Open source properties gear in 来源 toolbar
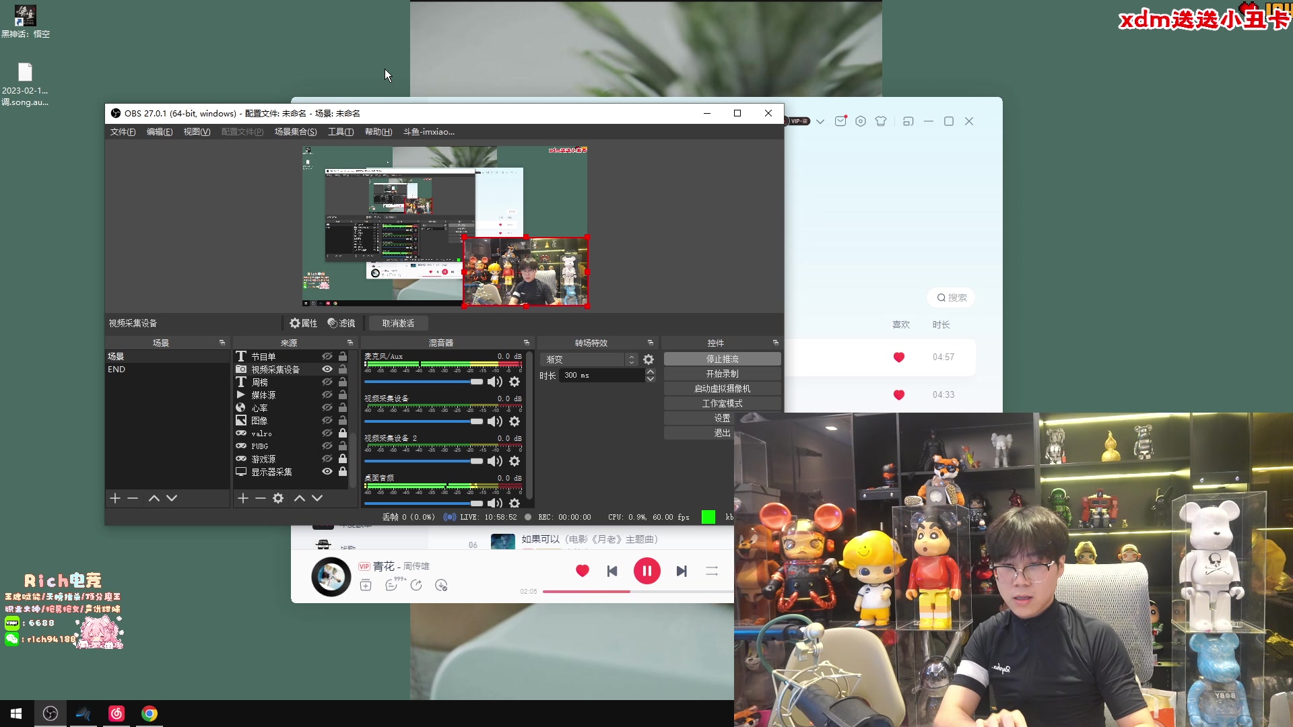Screen dimensions: 1293x727 (x=278, y=498)
